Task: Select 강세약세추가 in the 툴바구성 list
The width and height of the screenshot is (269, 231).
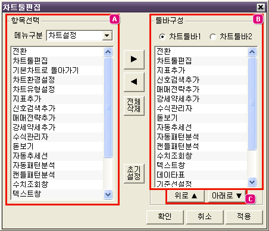Action: [201, 99]
